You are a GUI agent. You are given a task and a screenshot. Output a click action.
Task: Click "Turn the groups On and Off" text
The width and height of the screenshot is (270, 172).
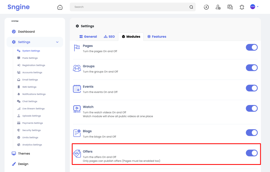(x=100, y=71)
